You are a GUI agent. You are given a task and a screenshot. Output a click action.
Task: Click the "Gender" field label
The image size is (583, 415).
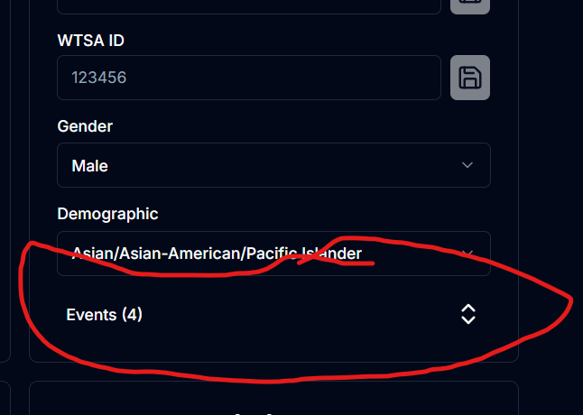click(x=85, y=126)
